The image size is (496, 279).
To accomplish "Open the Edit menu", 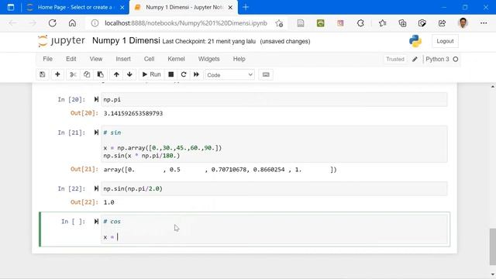I will [x=71, y=59].
